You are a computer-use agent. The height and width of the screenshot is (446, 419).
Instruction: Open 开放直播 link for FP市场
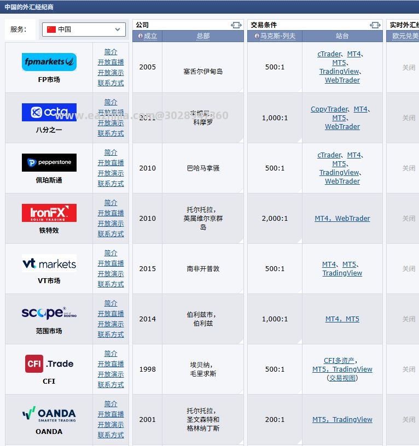(x=110, y=62)
